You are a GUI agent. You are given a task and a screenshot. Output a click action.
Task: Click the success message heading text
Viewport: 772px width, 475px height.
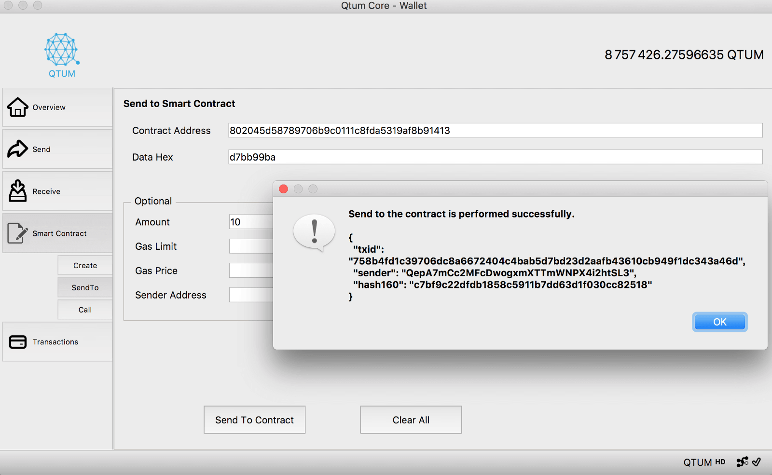pyautogui.click(x=461, y=214)
